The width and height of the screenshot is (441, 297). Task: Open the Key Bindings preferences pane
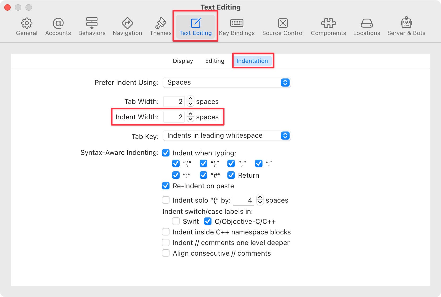click(237, 27)
